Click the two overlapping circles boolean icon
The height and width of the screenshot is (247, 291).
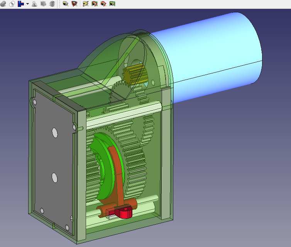tap(12, 4)
